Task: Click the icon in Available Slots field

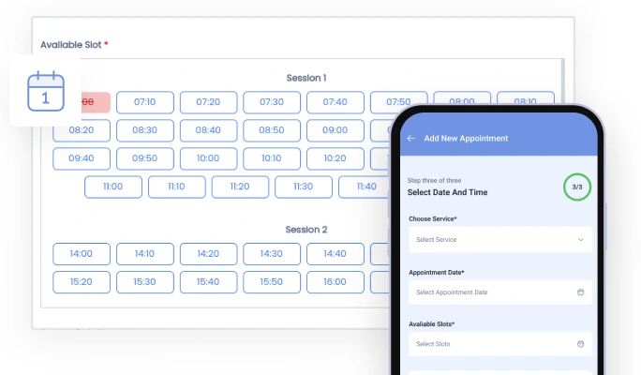Action: [580, 344]
